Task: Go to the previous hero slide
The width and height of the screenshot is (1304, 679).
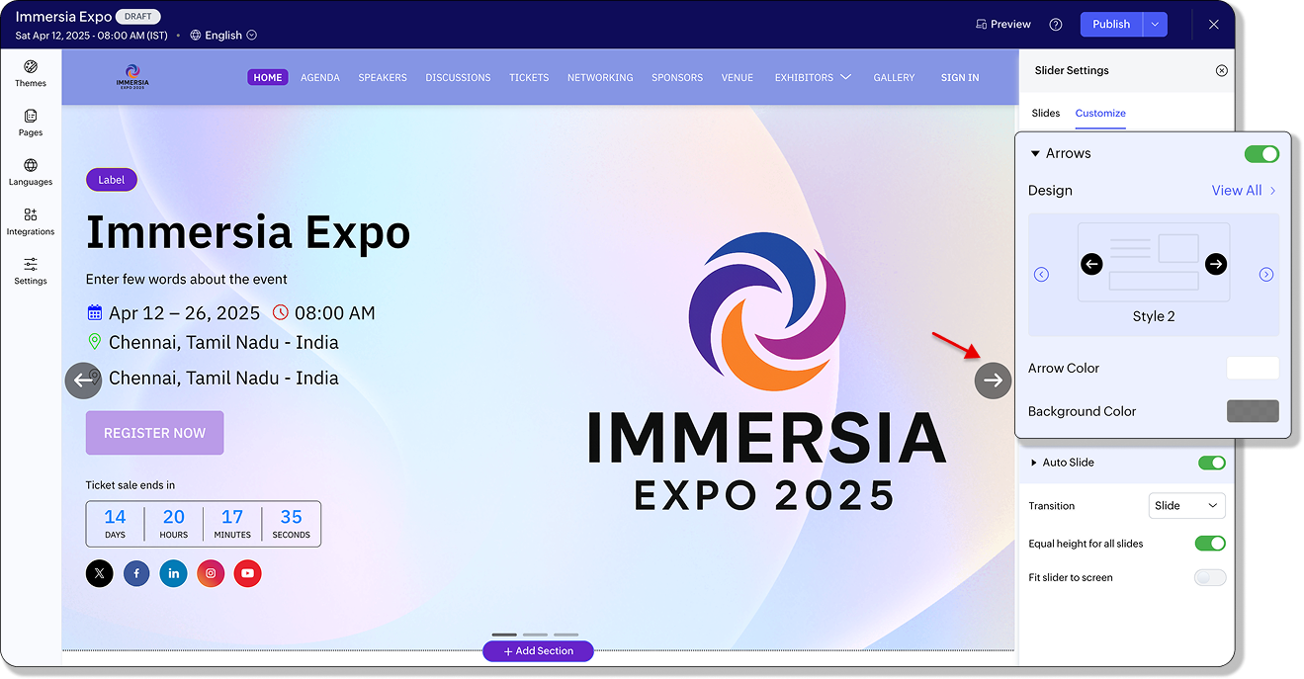Action: (x=83, y=381)
